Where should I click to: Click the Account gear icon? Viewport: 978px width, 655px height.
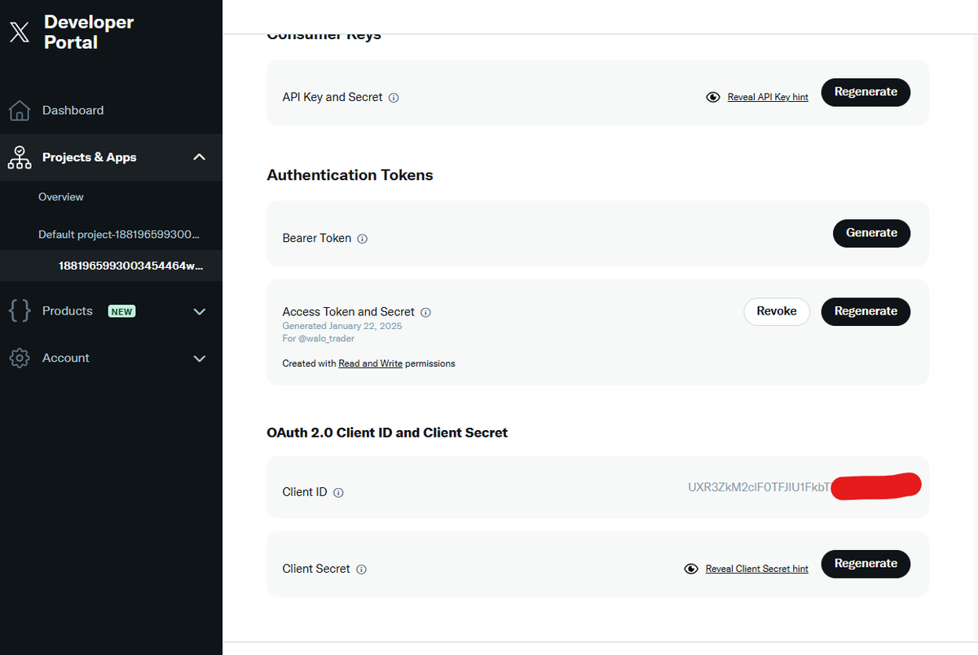[x=19, y=358]
